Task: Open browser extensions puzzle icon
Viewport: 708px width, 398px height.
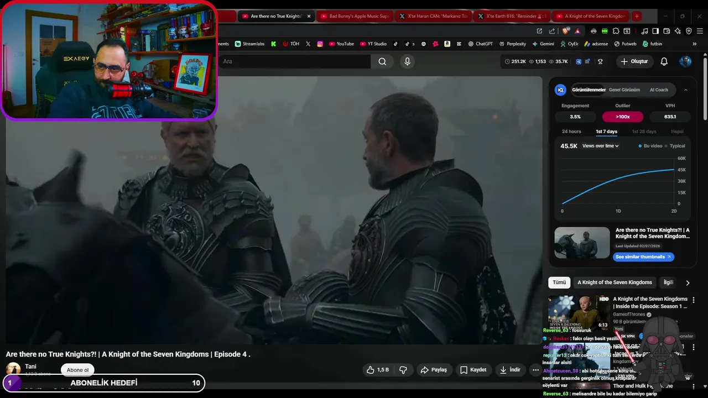Action: pyautogui.click(x=616, y=31)
